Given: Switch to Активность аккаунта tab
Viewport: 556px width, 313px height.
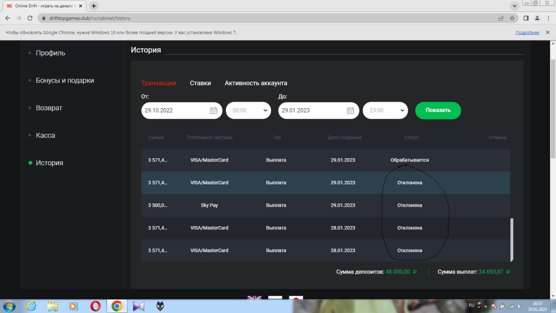Looking at the screenshot, I should (x=256, y=83).
